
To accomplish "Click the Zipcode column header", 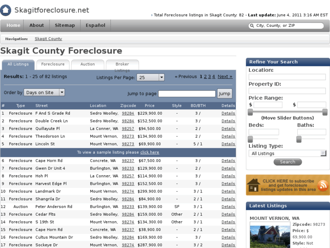I will point(128,106).
